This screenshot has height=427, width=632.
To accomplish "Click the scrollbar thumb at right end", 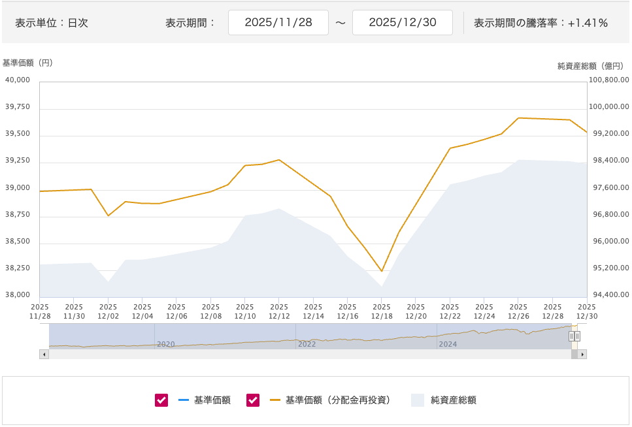I will [574, 355].
